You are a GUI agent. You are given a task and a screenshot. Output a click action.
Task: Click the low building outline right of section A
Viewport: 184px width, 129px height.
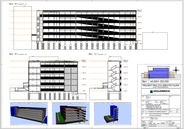coord(155,41)
